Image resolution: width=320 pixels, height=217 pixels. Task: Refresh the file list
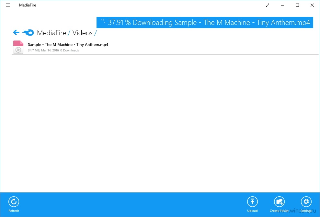[14, 204]
